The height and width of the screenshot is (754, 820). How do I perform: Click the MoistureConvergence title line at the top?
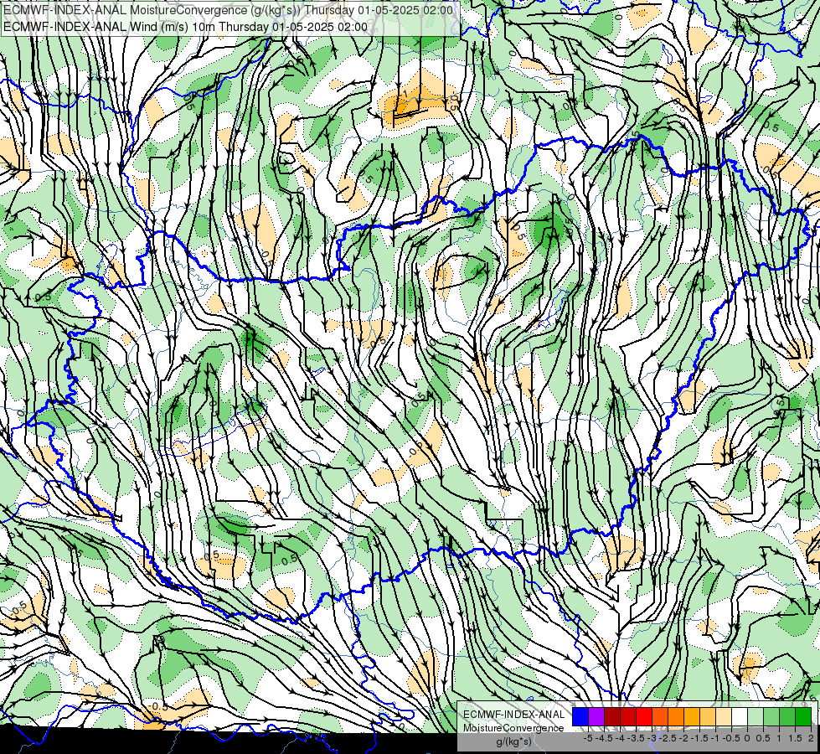pos(229,10)
